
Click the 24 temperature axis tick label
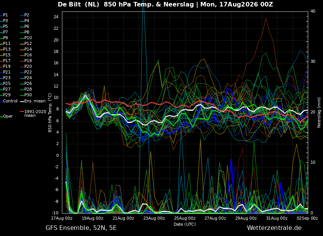tap(56, 17)
